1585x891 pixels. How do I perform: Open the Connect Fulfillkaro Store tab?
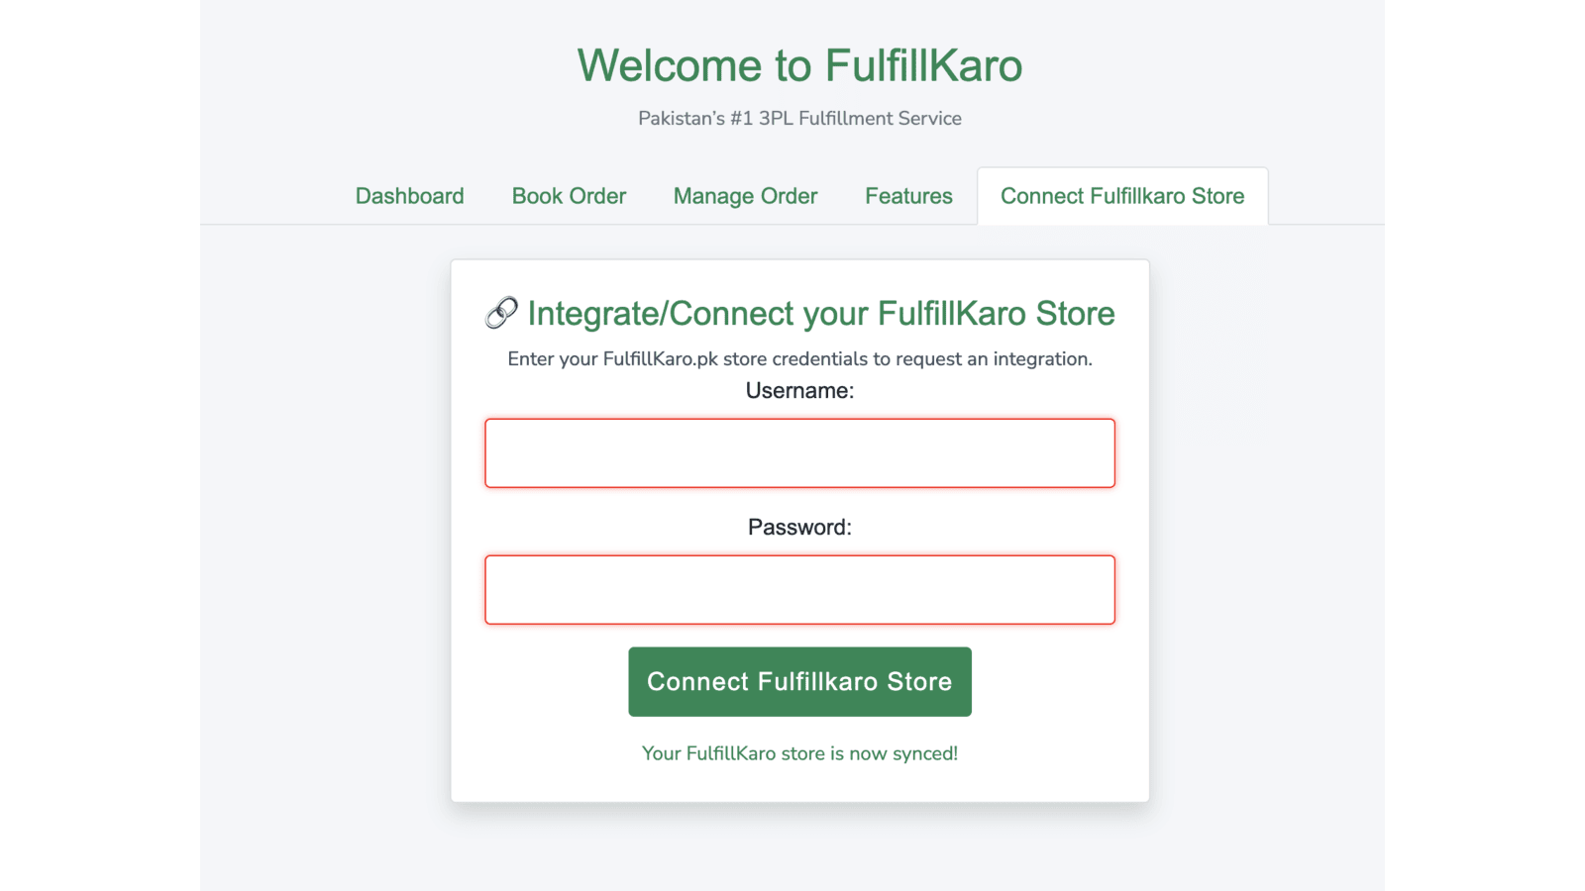[1121, 195]
